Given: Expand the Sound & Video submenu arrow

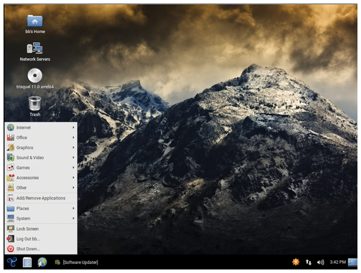Looking at the screenshot, I should tap(73, 158).
